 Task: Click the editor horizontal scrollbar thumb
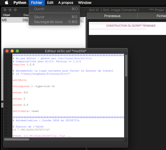coord(17,139)
